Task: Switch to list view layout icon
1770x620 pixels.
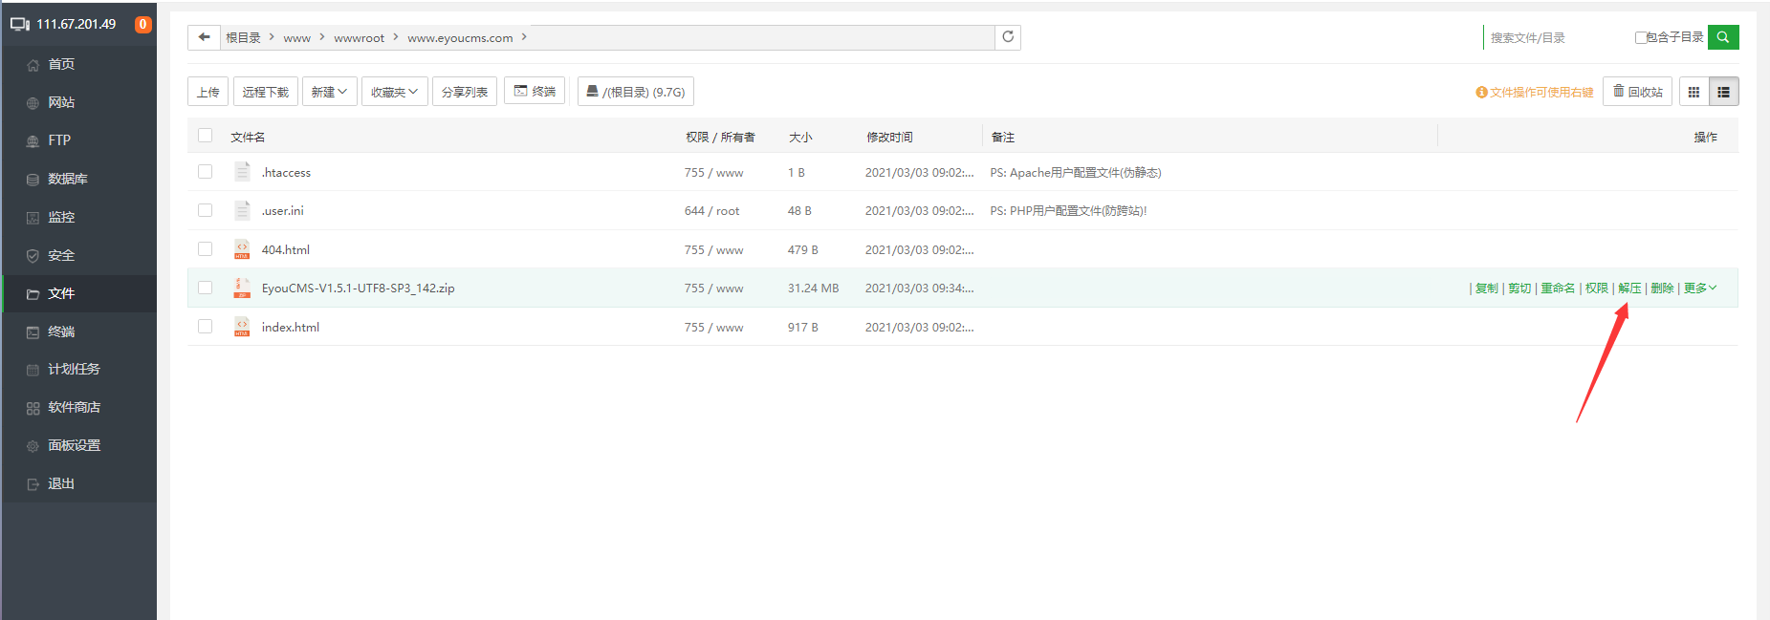Action: point(1723,92)
